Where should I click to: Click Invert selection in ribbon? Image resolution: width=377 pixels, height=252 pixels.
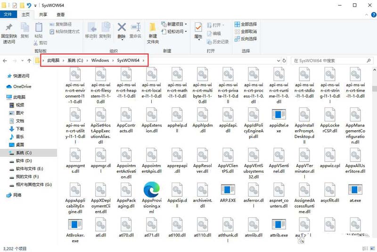click(x=246, y=39)
